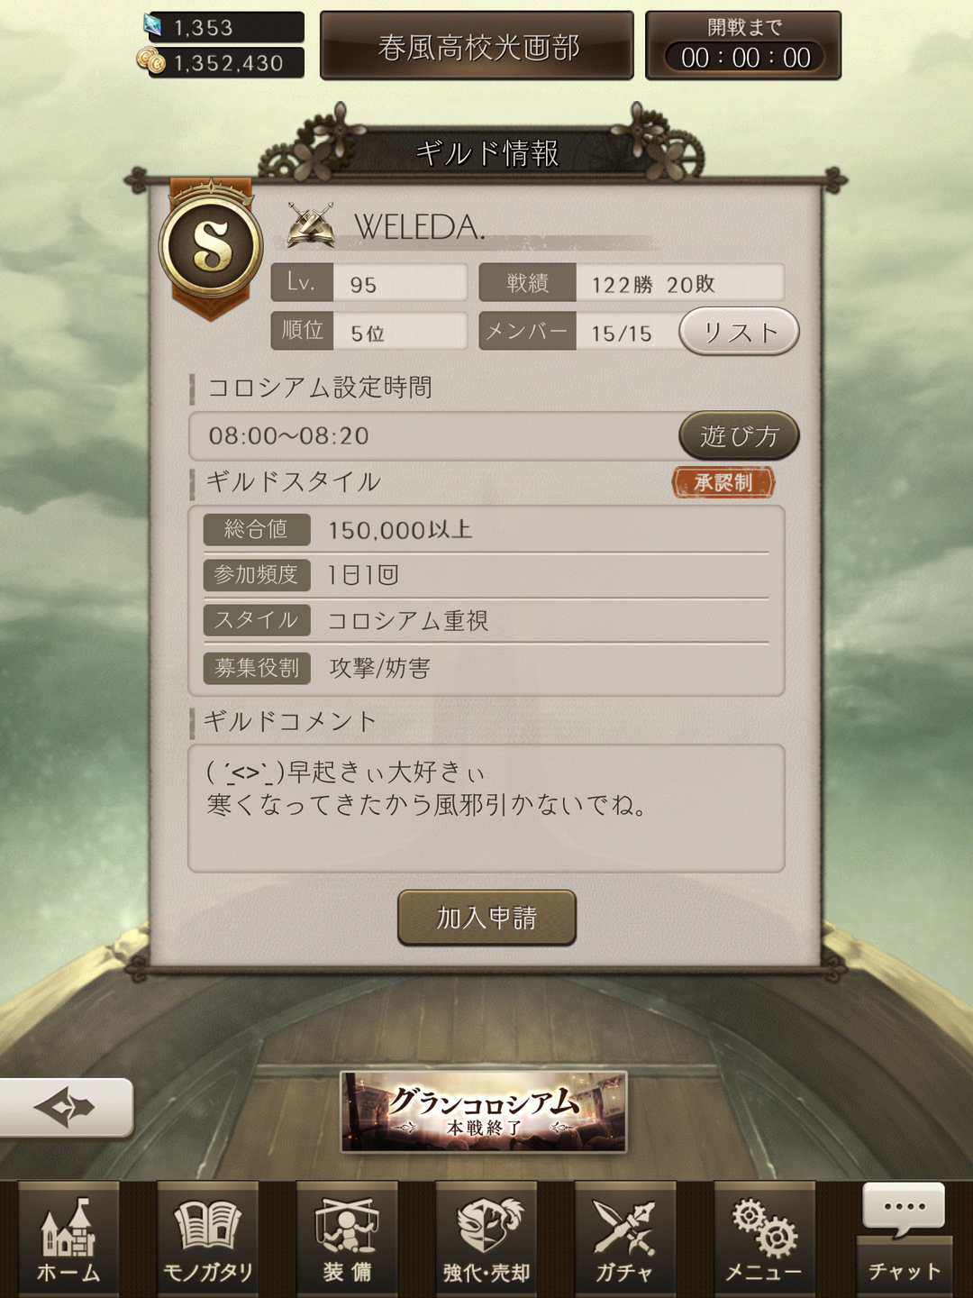Open the ホーム castle icon

click(68, 1239)
